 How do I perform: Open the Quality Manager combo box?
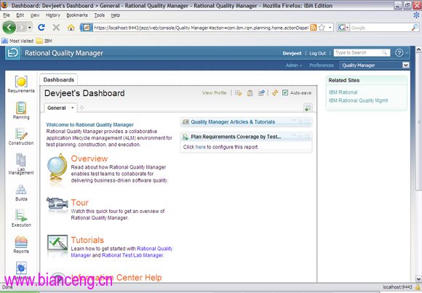click(375, 65)
